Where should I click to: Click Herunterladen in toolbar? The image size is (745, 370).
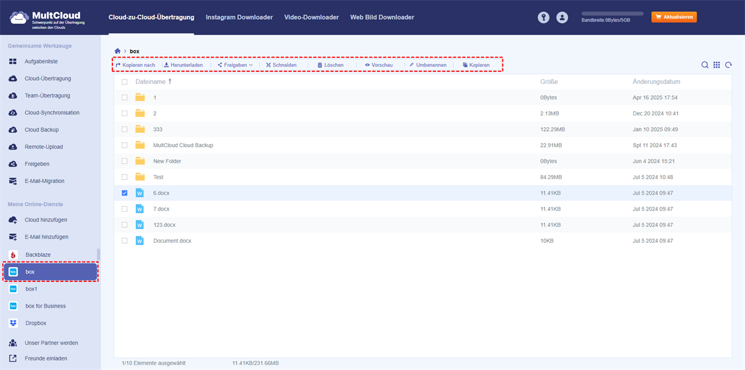pyautogui.click(x=183, y=65)
